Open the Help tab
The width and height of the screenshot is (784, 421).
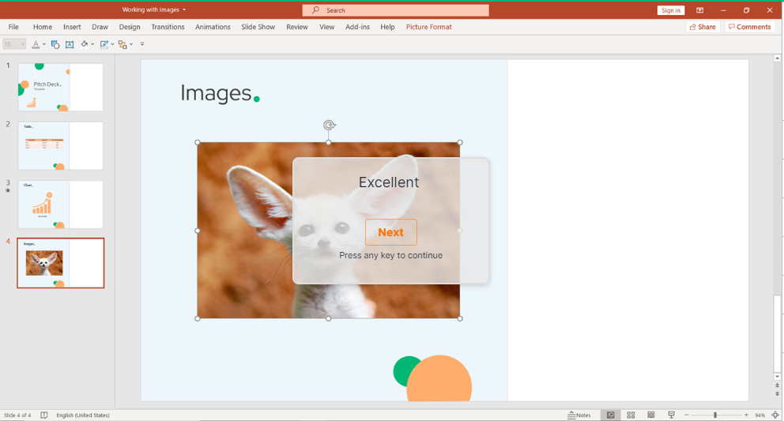pyautogui.click(x=387, y=27)
